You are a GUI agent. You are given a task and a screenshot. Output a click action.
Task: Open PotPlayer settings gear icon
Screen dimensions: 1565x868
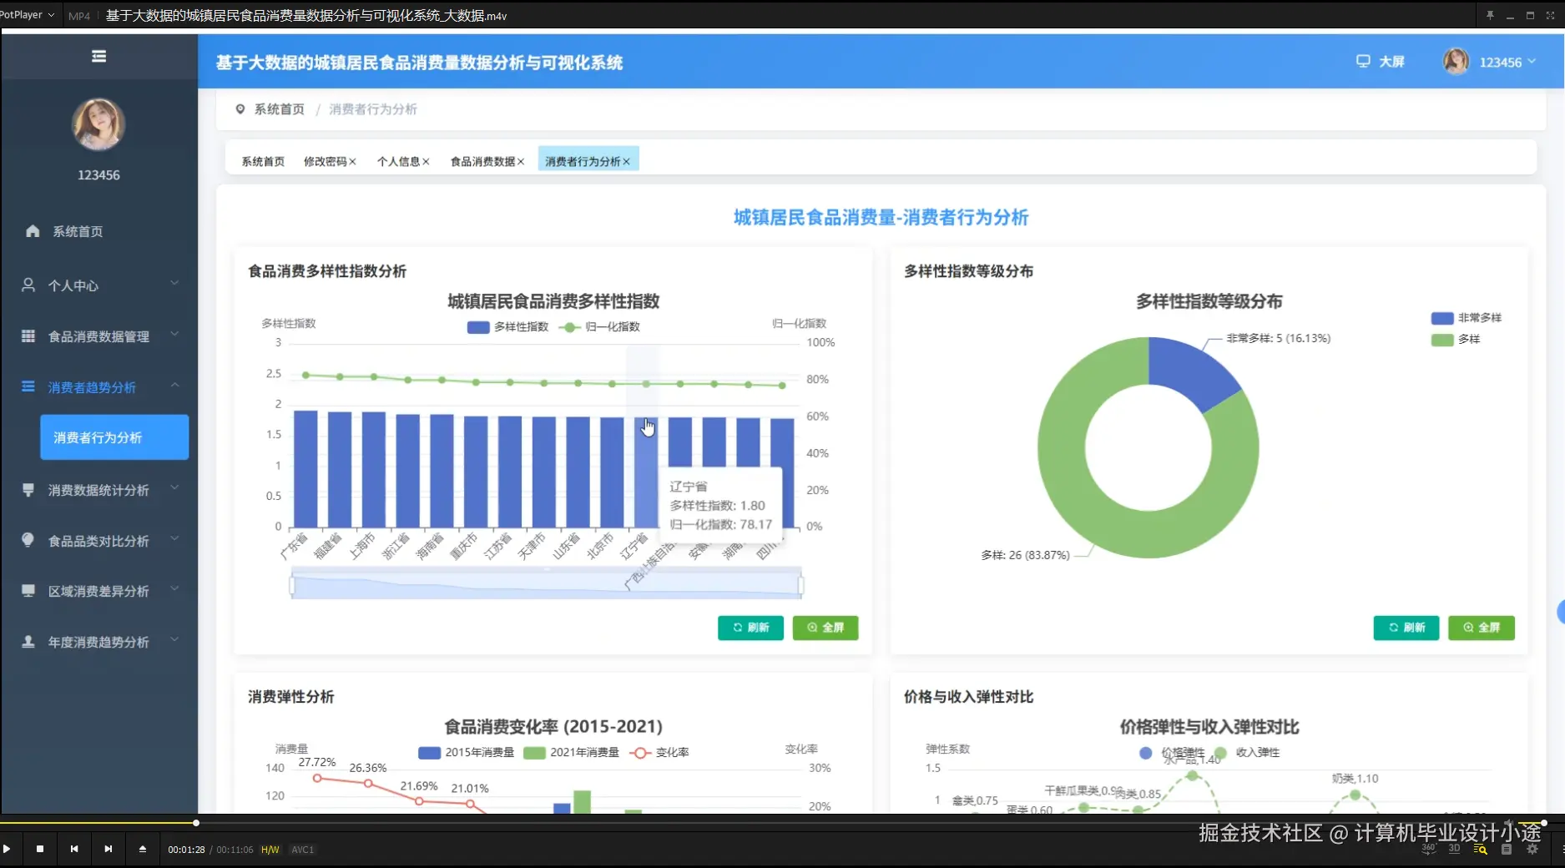(x=1533, y=848)
